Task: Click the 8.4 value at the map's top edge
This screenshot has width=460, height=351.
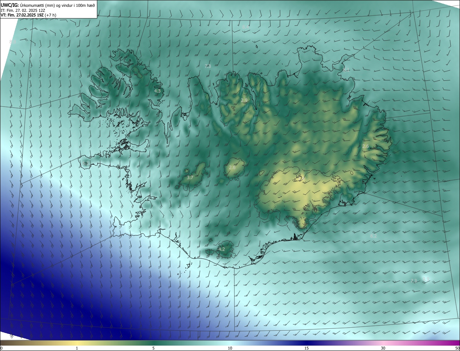Action: click(245, 27)
